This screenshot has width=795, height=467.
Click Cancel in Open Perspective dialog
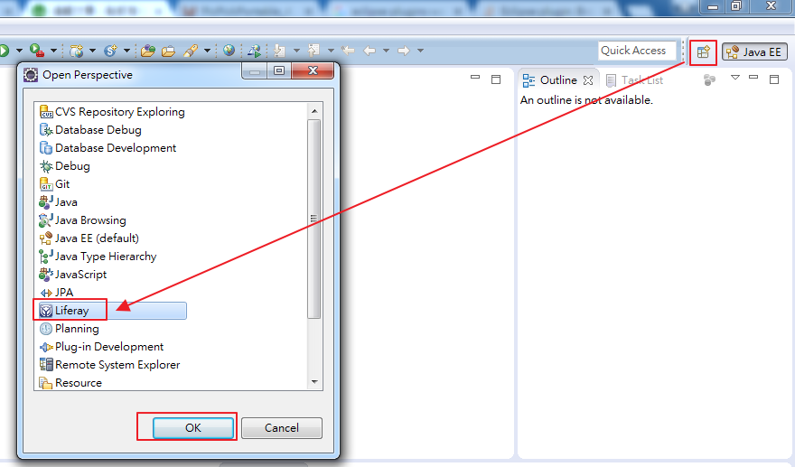click(x=281, y=428)
